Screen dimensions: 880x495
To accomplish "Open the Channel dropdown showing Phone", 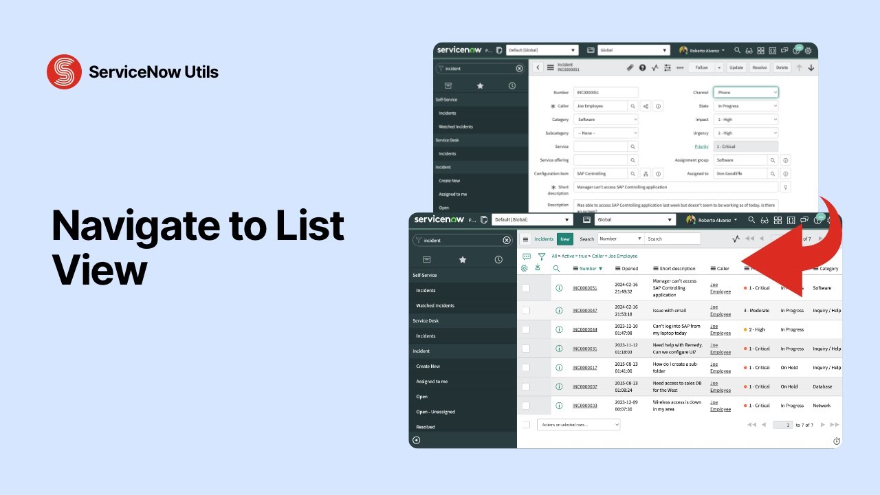I will pyautogui.click(x=746, y=92).
